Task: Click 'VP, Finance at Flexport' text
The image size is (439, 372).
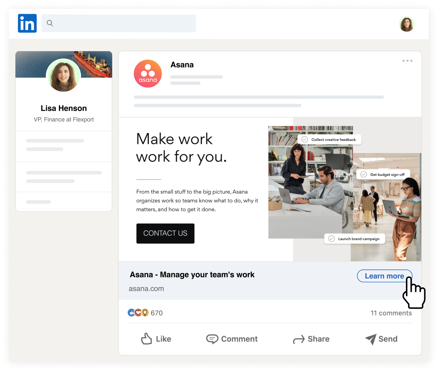Action: click(64, 119)
